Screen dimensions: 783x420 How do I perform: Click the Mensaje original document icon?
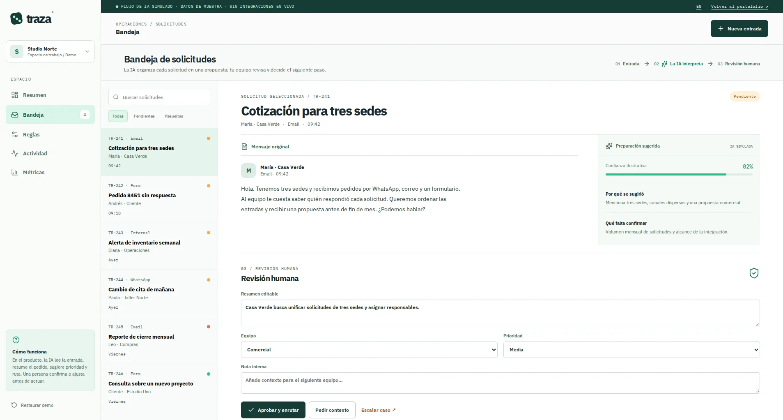click(244, 147)
